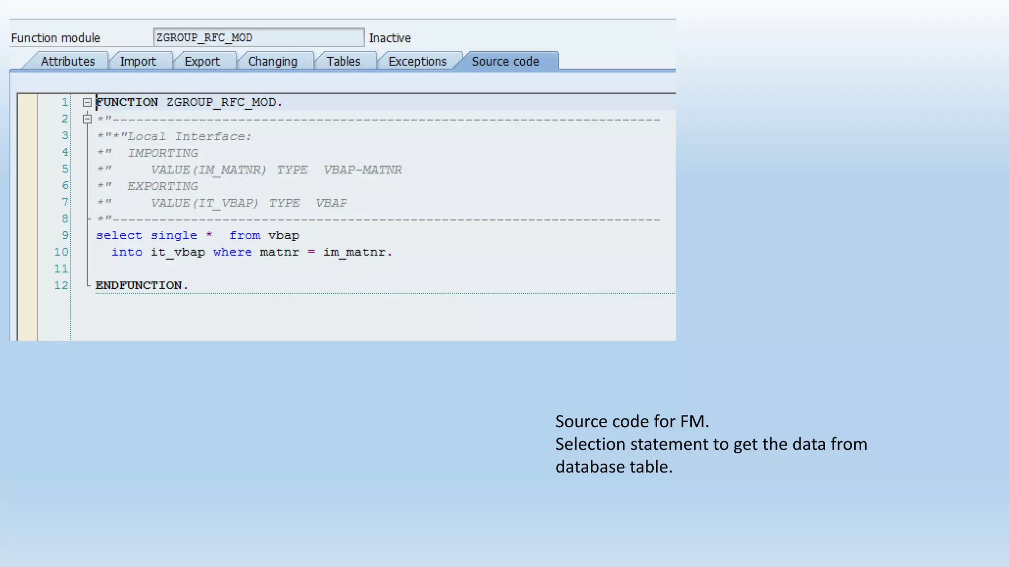Click line number 9 in gutter
Screen dimensions: 1009x567
[65, 235]
